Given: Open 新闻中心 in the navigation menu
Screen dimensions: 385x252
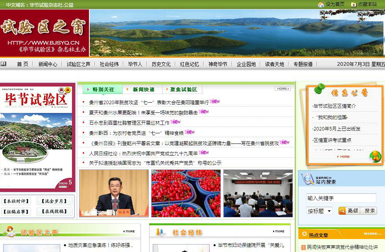Looking at the screenshot, I should [48, 64].
